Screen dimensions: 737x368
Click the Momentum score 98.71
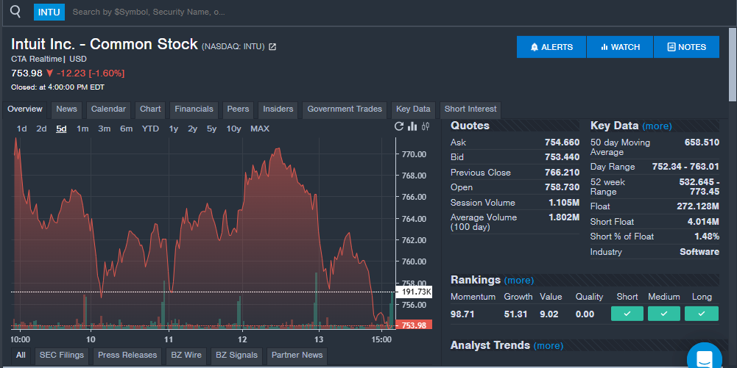coord(462,314)
